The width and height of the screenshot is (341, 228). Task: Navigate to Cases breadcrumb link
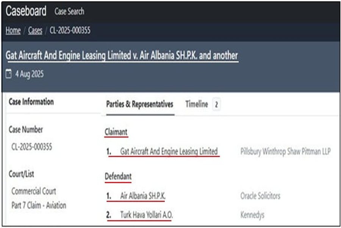35,31
